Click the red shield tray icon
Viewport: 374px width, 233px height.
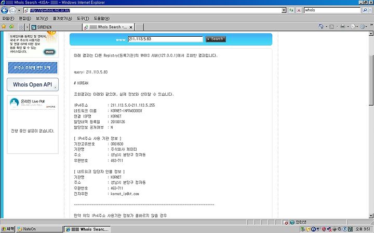pyautogui.click(x=324, y=229)
